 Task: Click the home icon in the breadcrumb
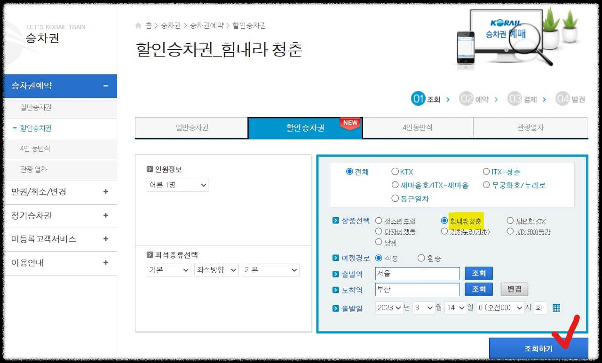point(138,25)
